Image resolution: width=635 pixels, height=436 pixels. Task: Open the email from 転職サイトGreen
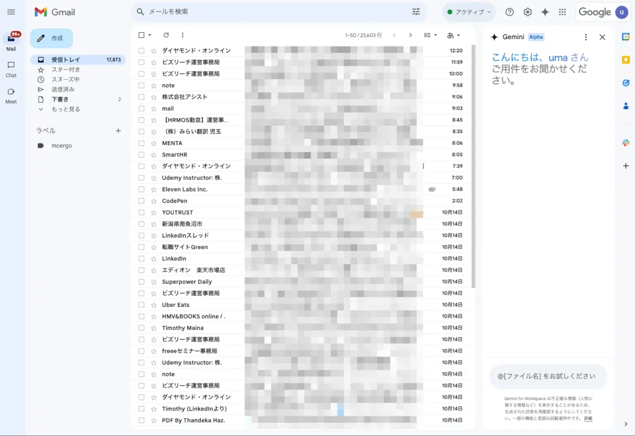[x=300, y=247]
